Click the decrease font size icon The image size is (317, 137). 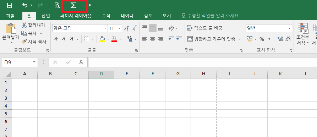[134, 28]
